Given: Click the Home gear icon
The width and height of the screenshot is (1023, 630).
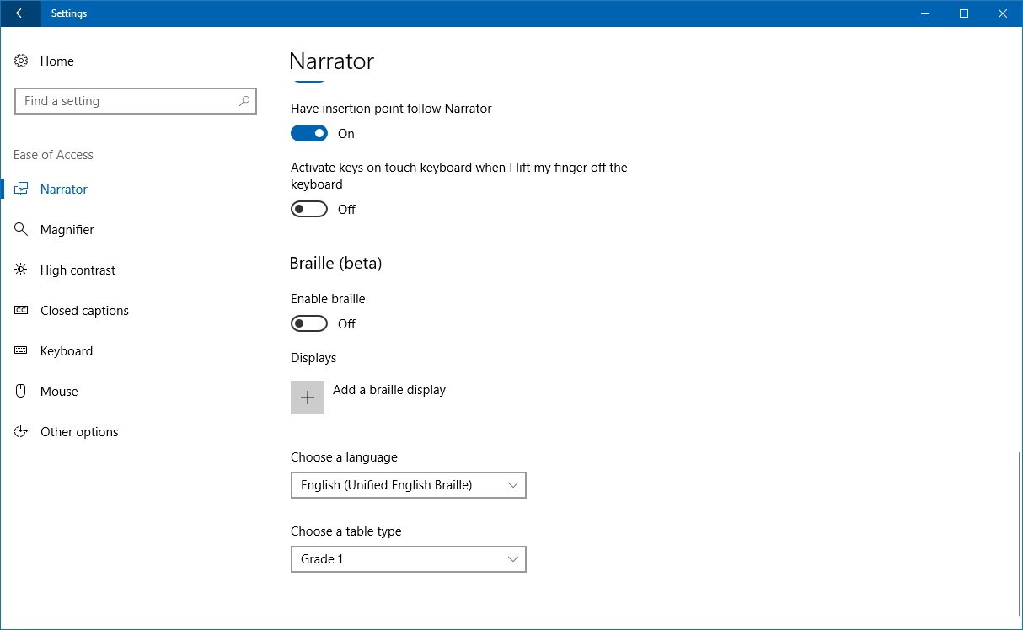Looking at the screenshot, I should [x=22, y=61].
